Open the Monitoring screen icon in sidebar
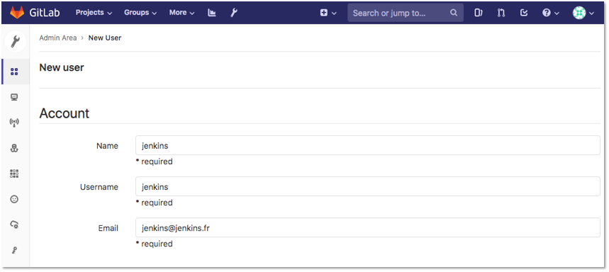The height and width of the screenshot is (272, 609). pyautogui.click(x=14, y=97)
